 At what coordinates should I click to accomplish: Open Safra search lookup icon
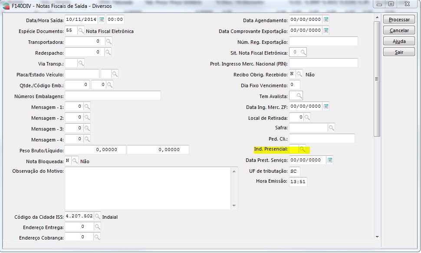pyautogui.click(x=331, y=128)
